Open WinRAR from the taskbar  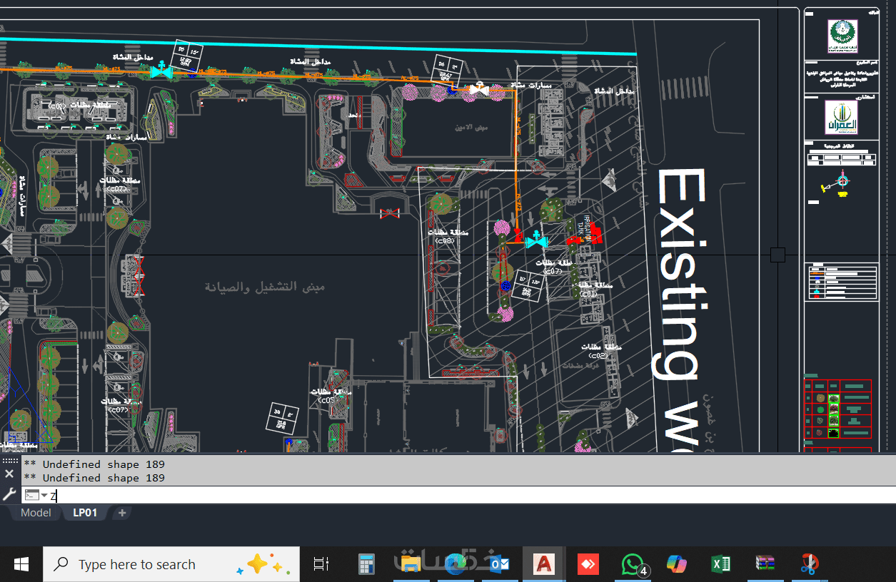765,565
